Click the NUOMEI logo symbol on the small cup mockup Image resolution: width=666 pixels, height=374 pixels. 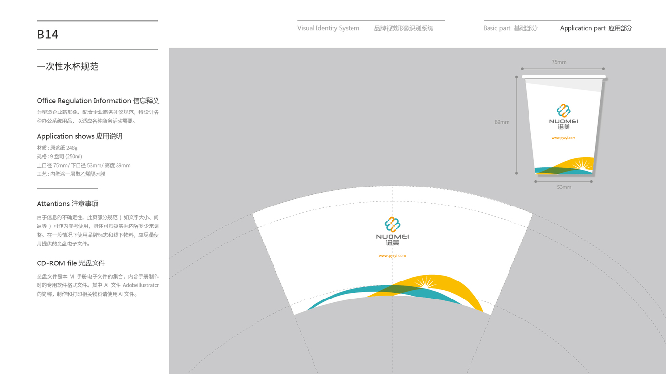pos(564,111)
